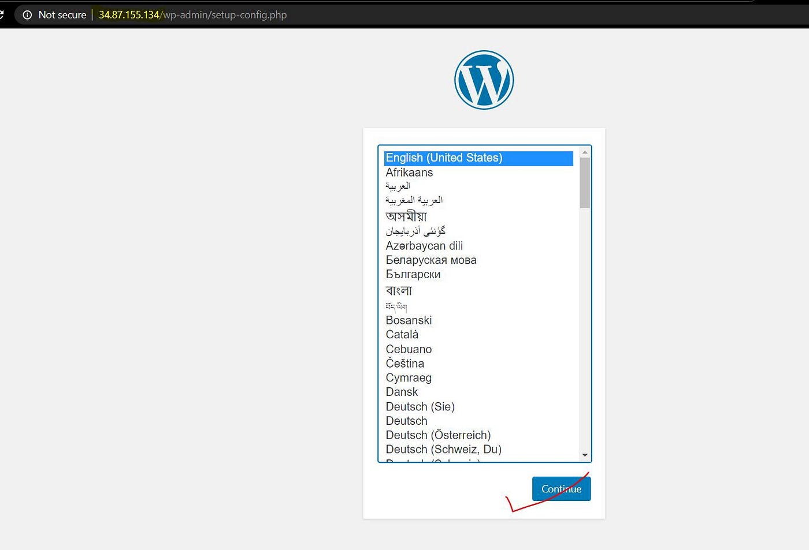
Task: Select Cebuano language
Action: click(x=478, y=349)
